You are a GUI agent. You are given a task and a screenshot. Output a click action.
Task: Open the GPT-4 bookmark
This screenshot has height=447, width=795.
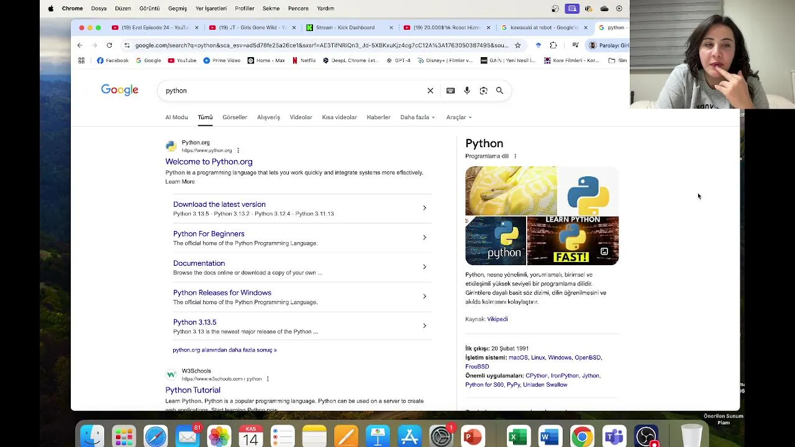398,60
